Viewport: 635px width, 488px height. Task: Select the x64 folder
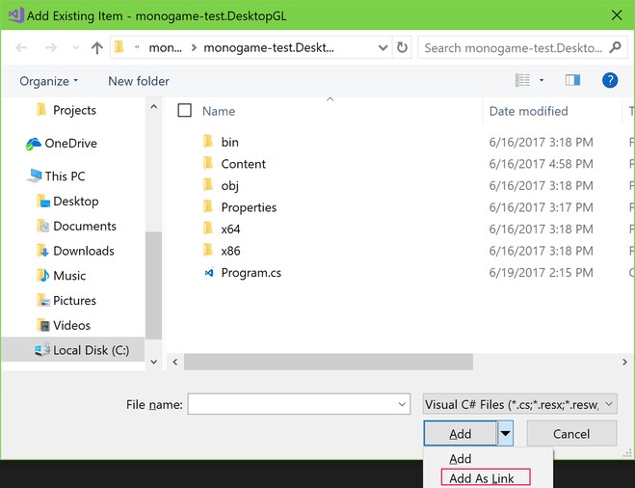click(230, 230)
